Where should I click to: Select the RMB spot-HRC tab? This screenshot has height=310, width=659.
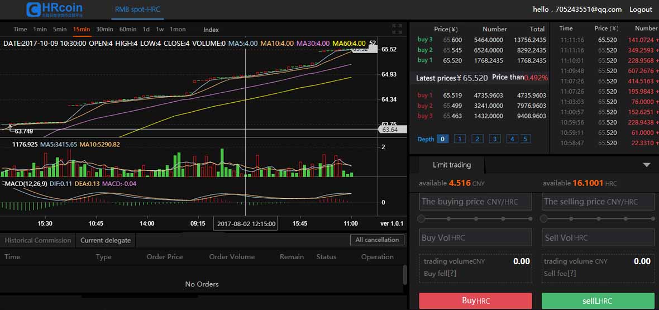pos(137,9)
